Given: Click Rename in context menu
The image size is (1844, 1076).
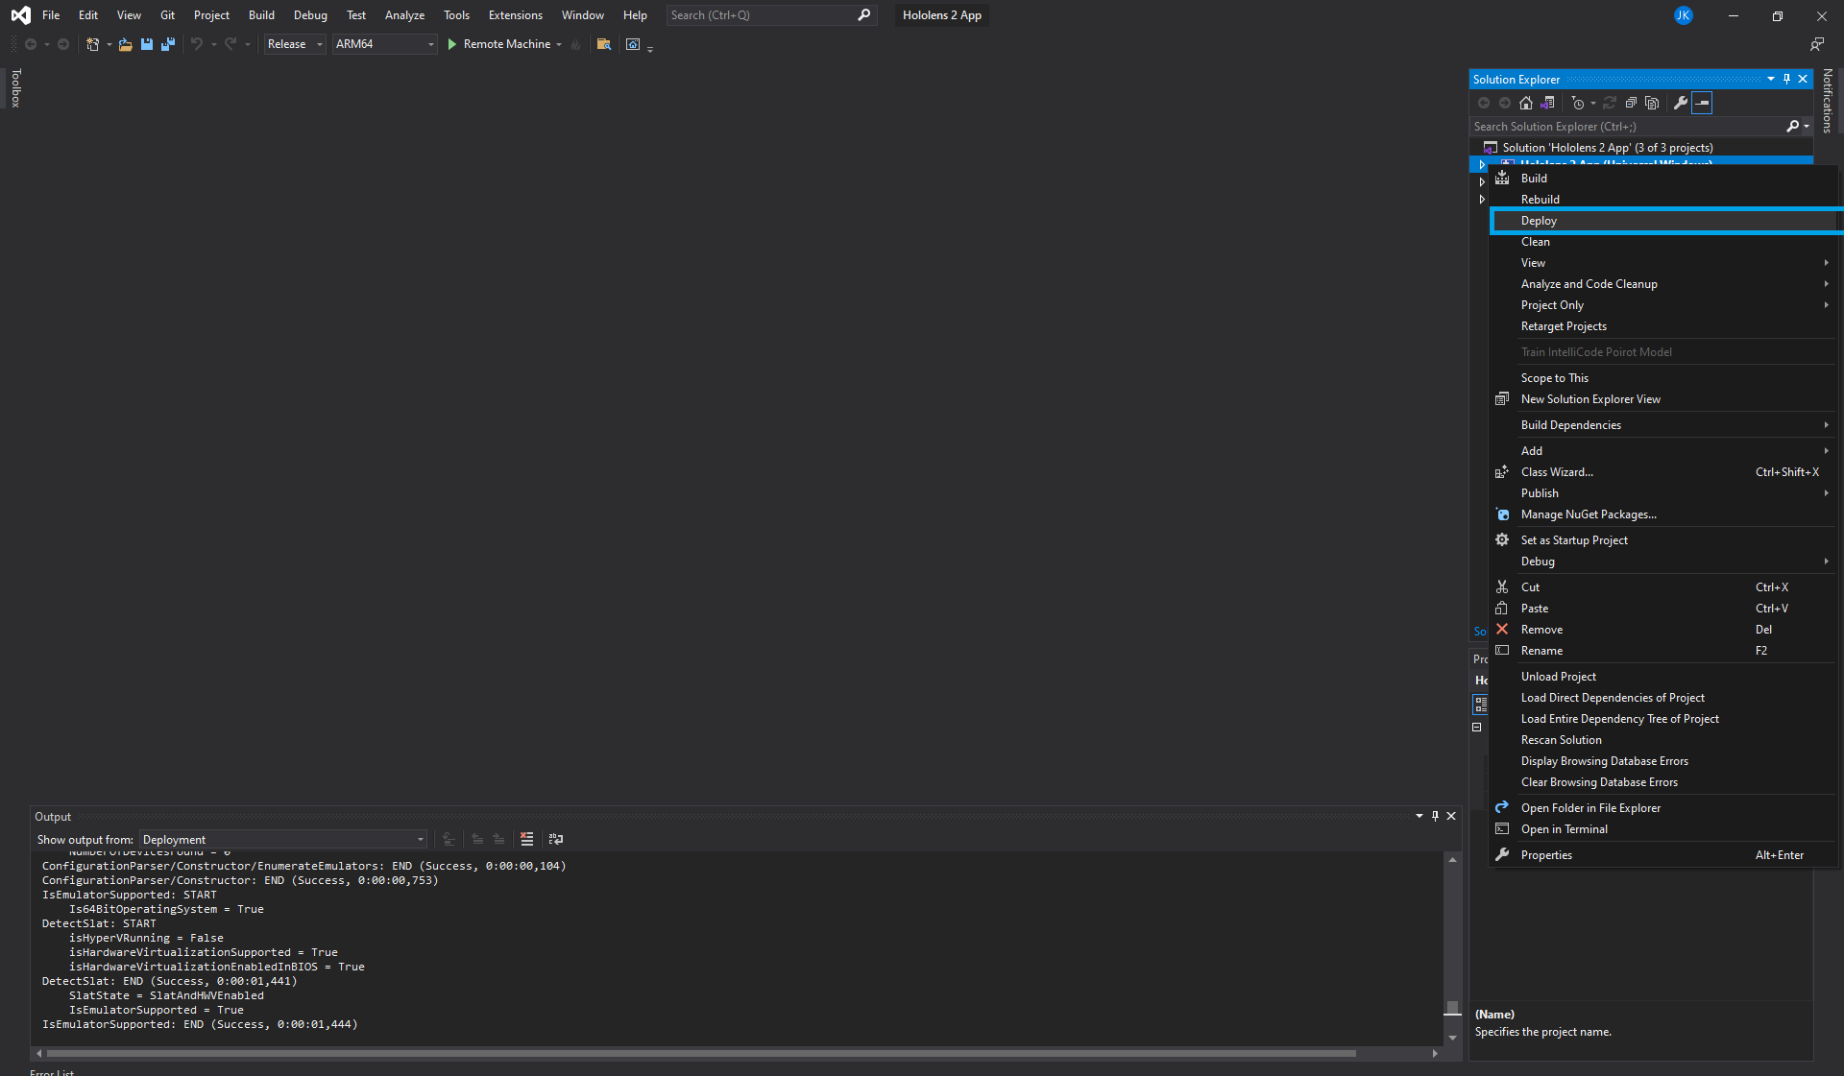Looking at the screenshot, I should click(x=1663, y=651).
